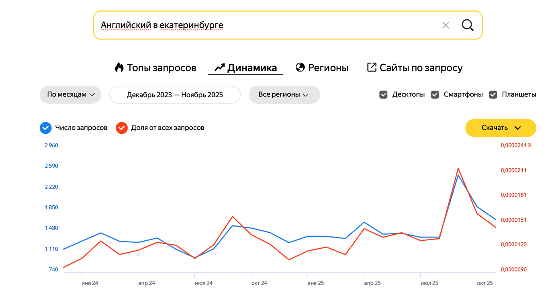Open the Скачать download dropdown
556x297 pixels.
[501, 128]
